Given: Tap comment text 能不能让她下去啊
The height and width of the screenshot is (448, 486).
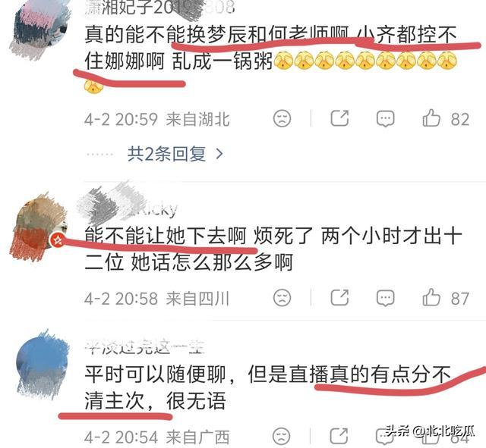Looking at the screenshot, I should (166, 236).
